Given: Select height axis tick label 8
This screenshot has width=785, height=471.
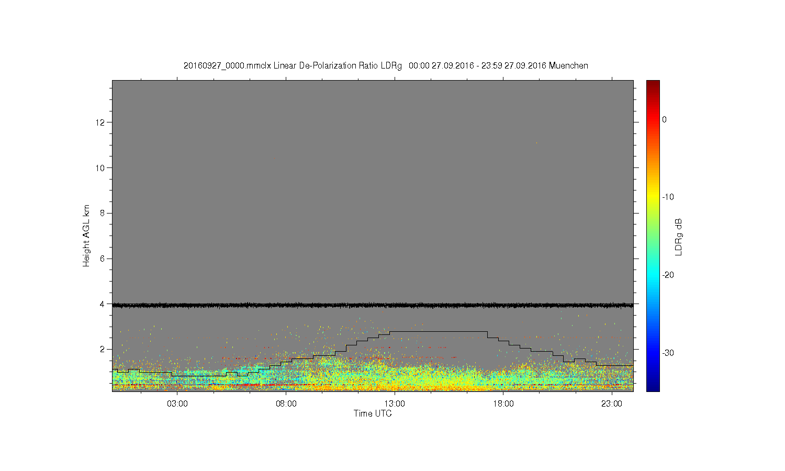Looking at the screenshot, I should click(103, 213).
